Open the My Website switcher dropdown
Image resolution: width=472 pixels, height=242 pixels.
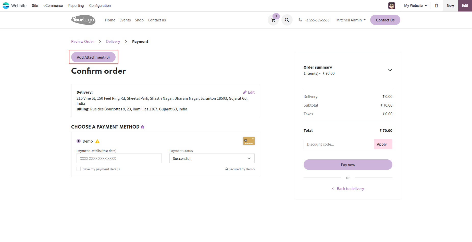(x=416, y=6)
